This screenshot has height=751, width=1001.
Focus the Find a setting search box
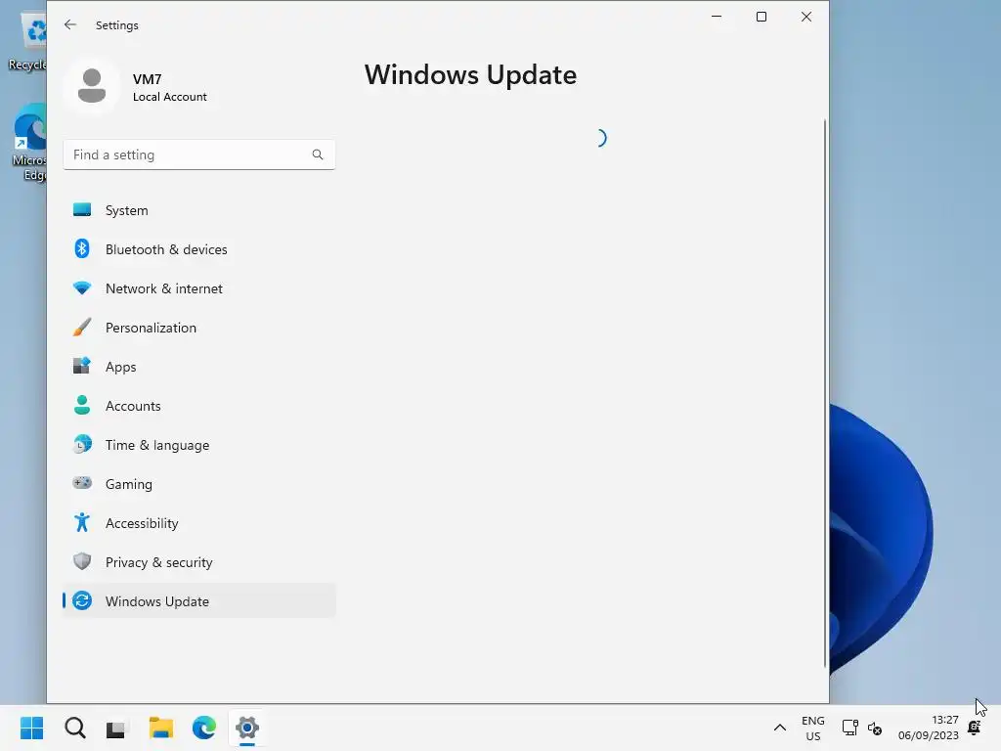[x=199, y=155]
